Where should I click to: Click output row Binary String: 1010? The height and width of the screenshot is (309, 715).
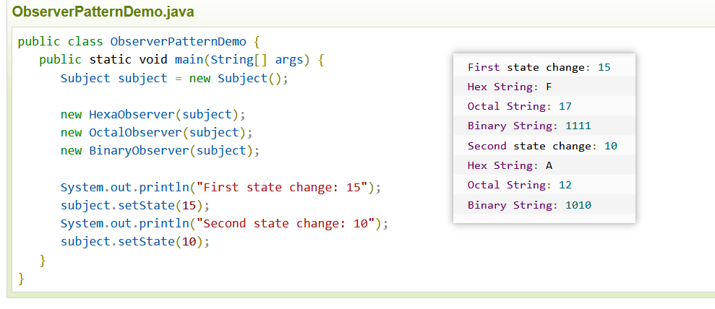[x=544, y=205]
